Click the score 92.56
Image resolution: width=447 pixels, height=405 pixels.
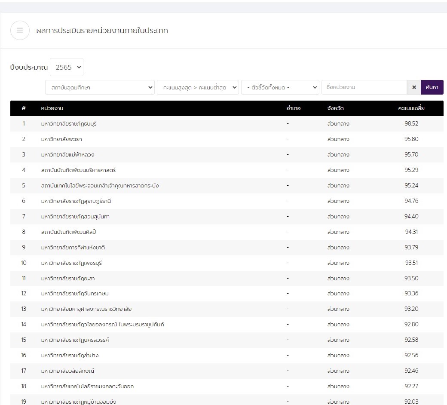pyautogui.click(x=411, y=355)
